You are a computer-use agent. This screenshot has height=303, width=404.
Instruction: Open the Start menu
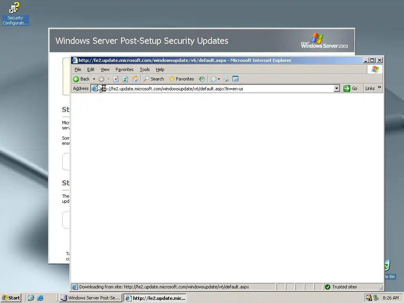[11, 298]
